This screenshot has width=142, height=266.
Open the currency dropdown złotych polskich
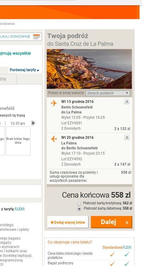(108, 93)
